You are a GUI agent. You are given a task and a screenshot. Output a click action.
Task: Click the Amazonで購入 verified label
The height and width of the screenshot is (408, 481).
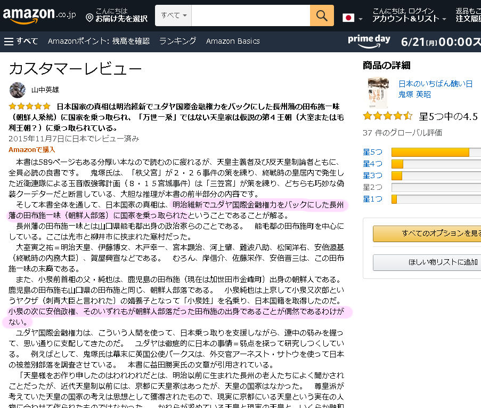pos(31,150)
